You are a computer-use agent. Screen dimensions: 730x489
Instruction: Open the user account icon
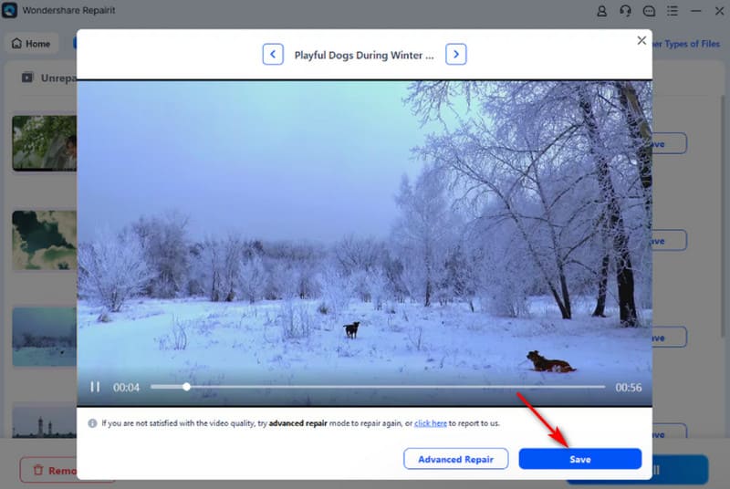tap(601, 12)
